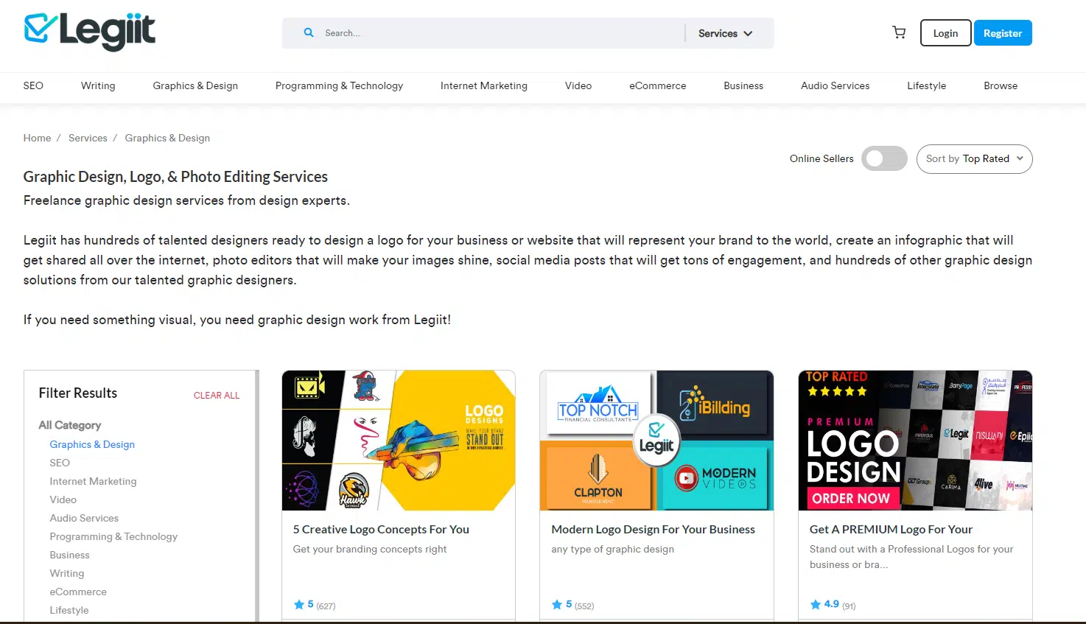This screenshot has height=624, width=1086.
Task: Click in the search input field
Action: point(501,33)
